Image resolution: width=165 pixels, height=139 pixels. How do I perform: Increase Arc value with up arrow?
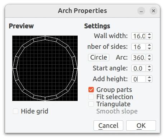click(149, 56)
